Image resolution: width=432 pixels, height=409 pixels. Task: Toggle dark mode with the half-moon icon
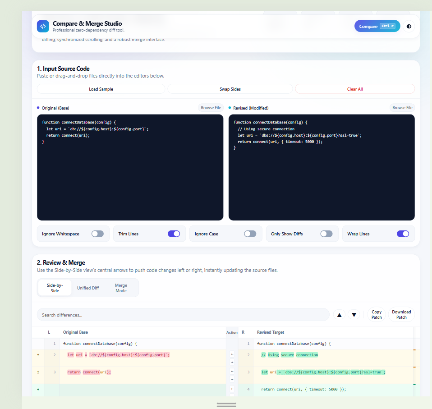click(x=409, y=27)
